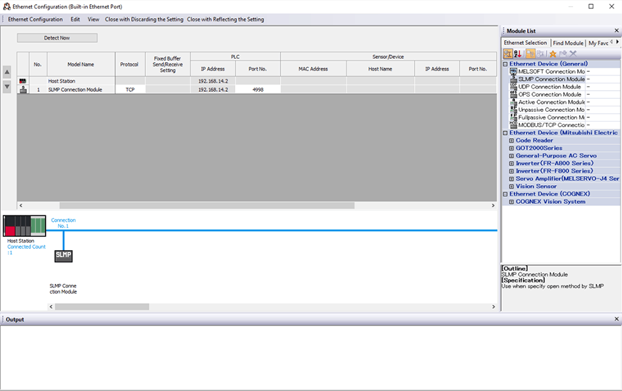Click the Host Station model name cell
622x391 pixels.
point(81,81)
